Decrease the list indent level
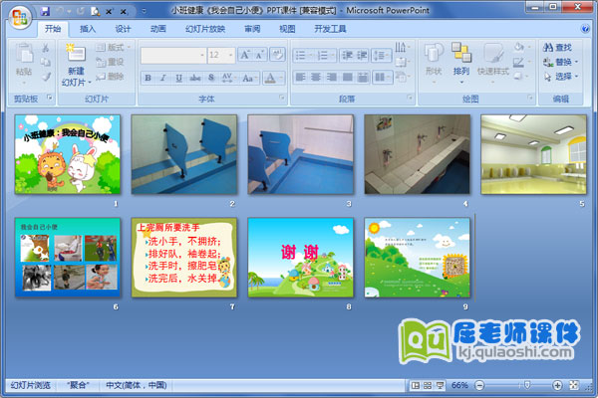 tap(347, 56)
